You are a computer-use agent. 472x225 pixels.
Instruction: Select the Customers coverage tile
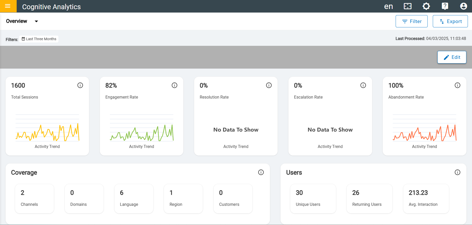click(x=233, y=199)
